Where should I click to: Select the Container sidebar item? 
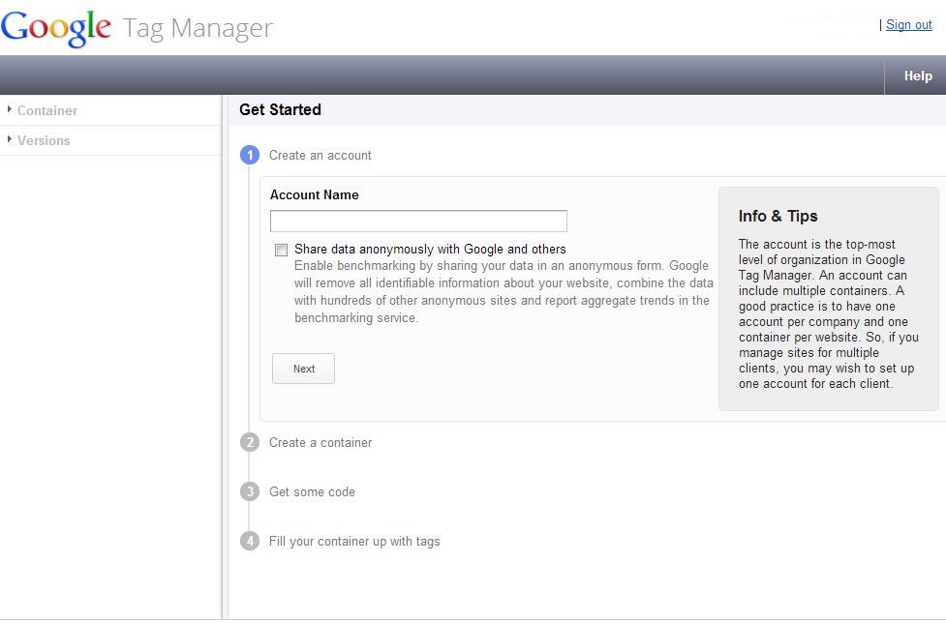click(47, 110)
